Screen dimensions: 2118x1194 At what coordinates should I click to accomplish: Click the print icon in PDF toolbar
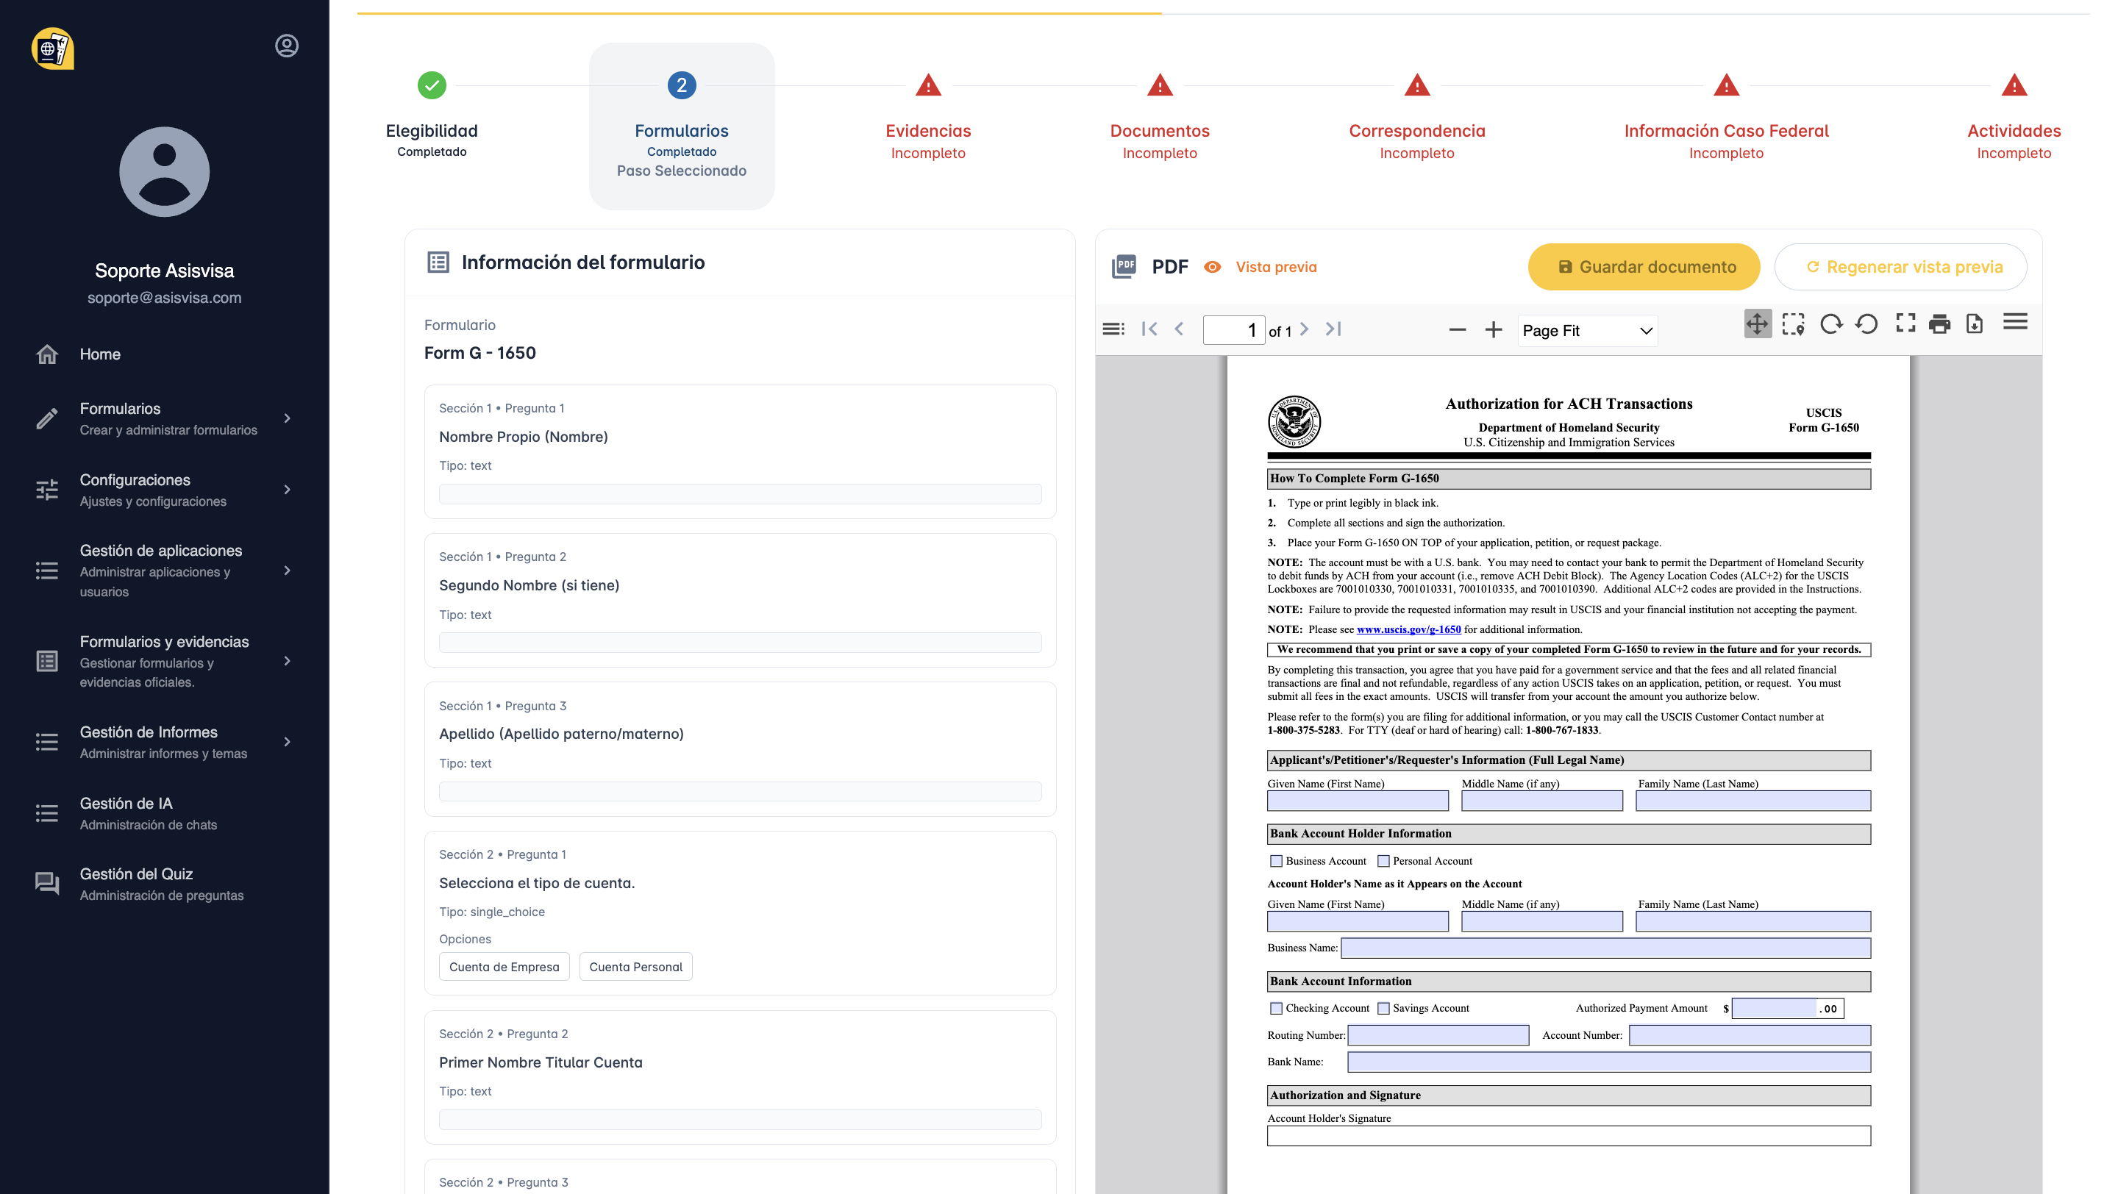pyautogui.click(x=1939, y=324)
